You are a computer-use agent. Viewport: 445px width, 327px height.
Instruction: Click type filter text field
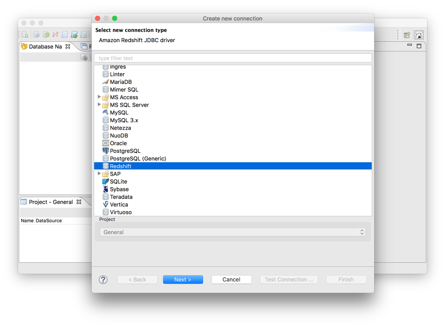pos(233,58)
